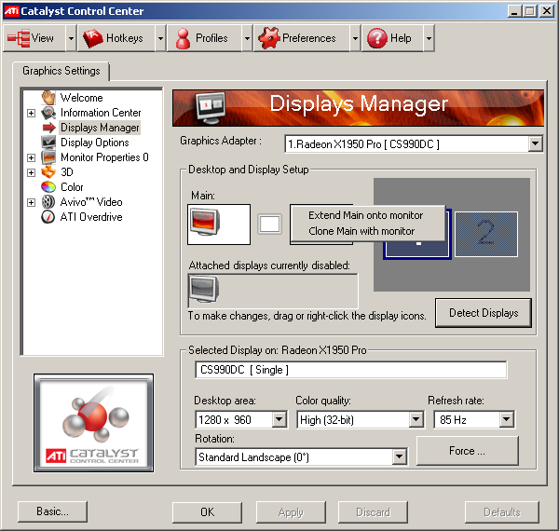The image size is (559, 531).
Task: Click the Hotkeys red key icon
Action: pos(92,38)
